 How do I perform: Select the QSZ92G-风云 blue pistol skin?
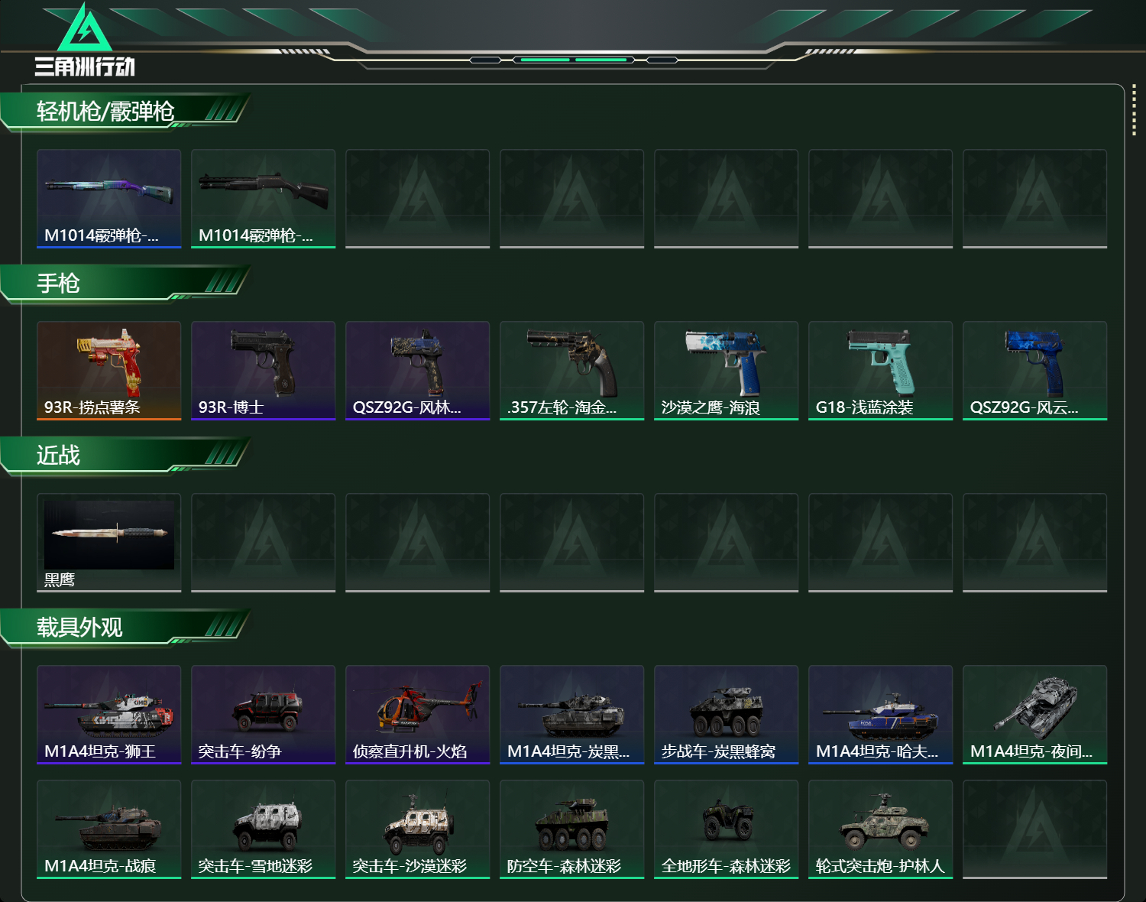(x=1035, y=371)
